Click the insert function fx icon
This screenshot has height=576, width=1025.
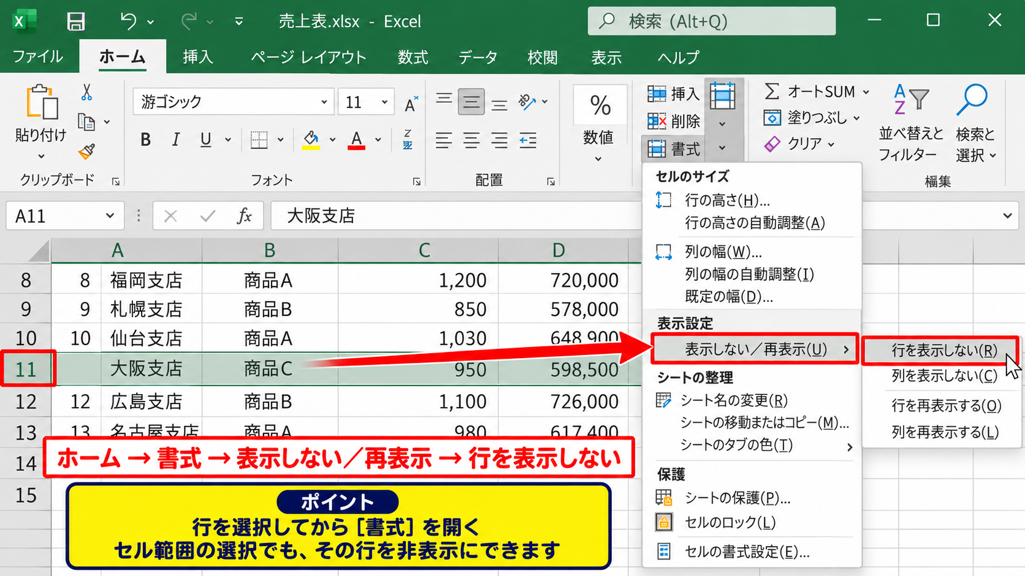244,215
